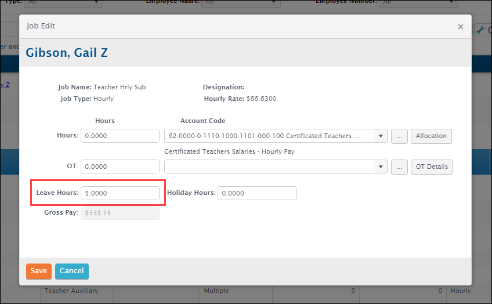Click the Hours input field
The width and height of the screenshot is (492, 304).
click(x=120, y=136)
